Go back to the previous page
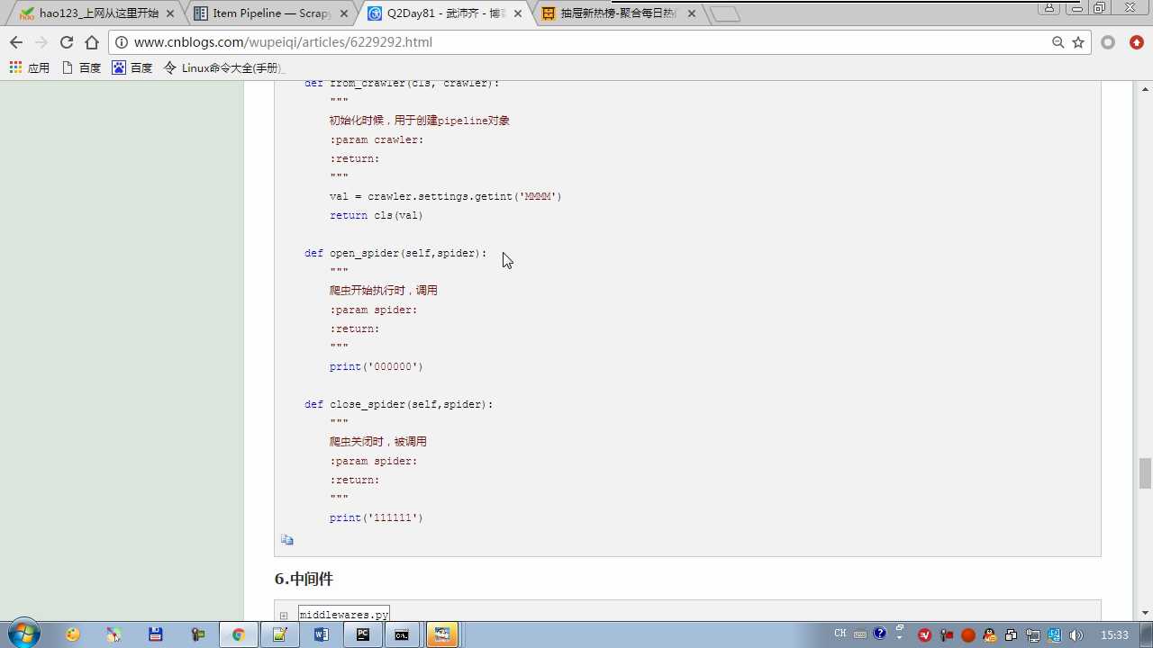This screenshot has width=1153, height=648. coord(15,42)
